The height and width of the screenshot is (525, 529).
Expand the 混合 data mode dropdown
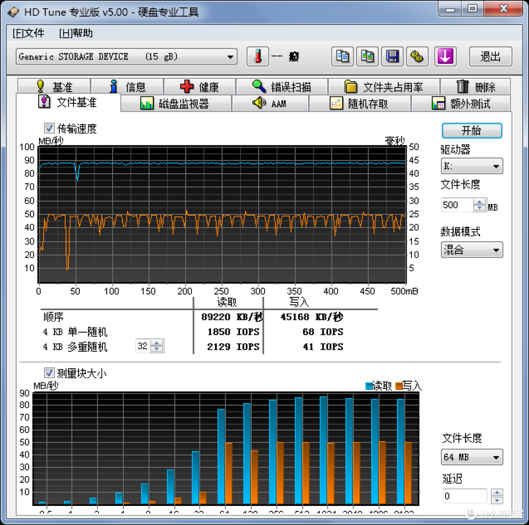pos(472,250)
